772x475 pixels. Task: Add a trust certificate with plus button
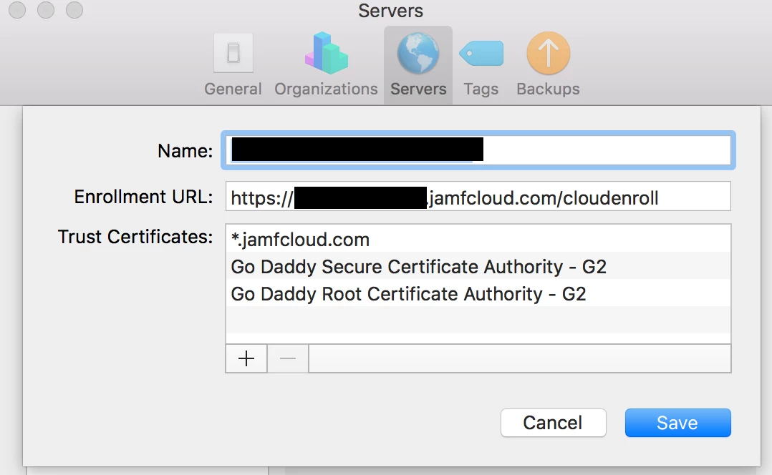point(246,358)
